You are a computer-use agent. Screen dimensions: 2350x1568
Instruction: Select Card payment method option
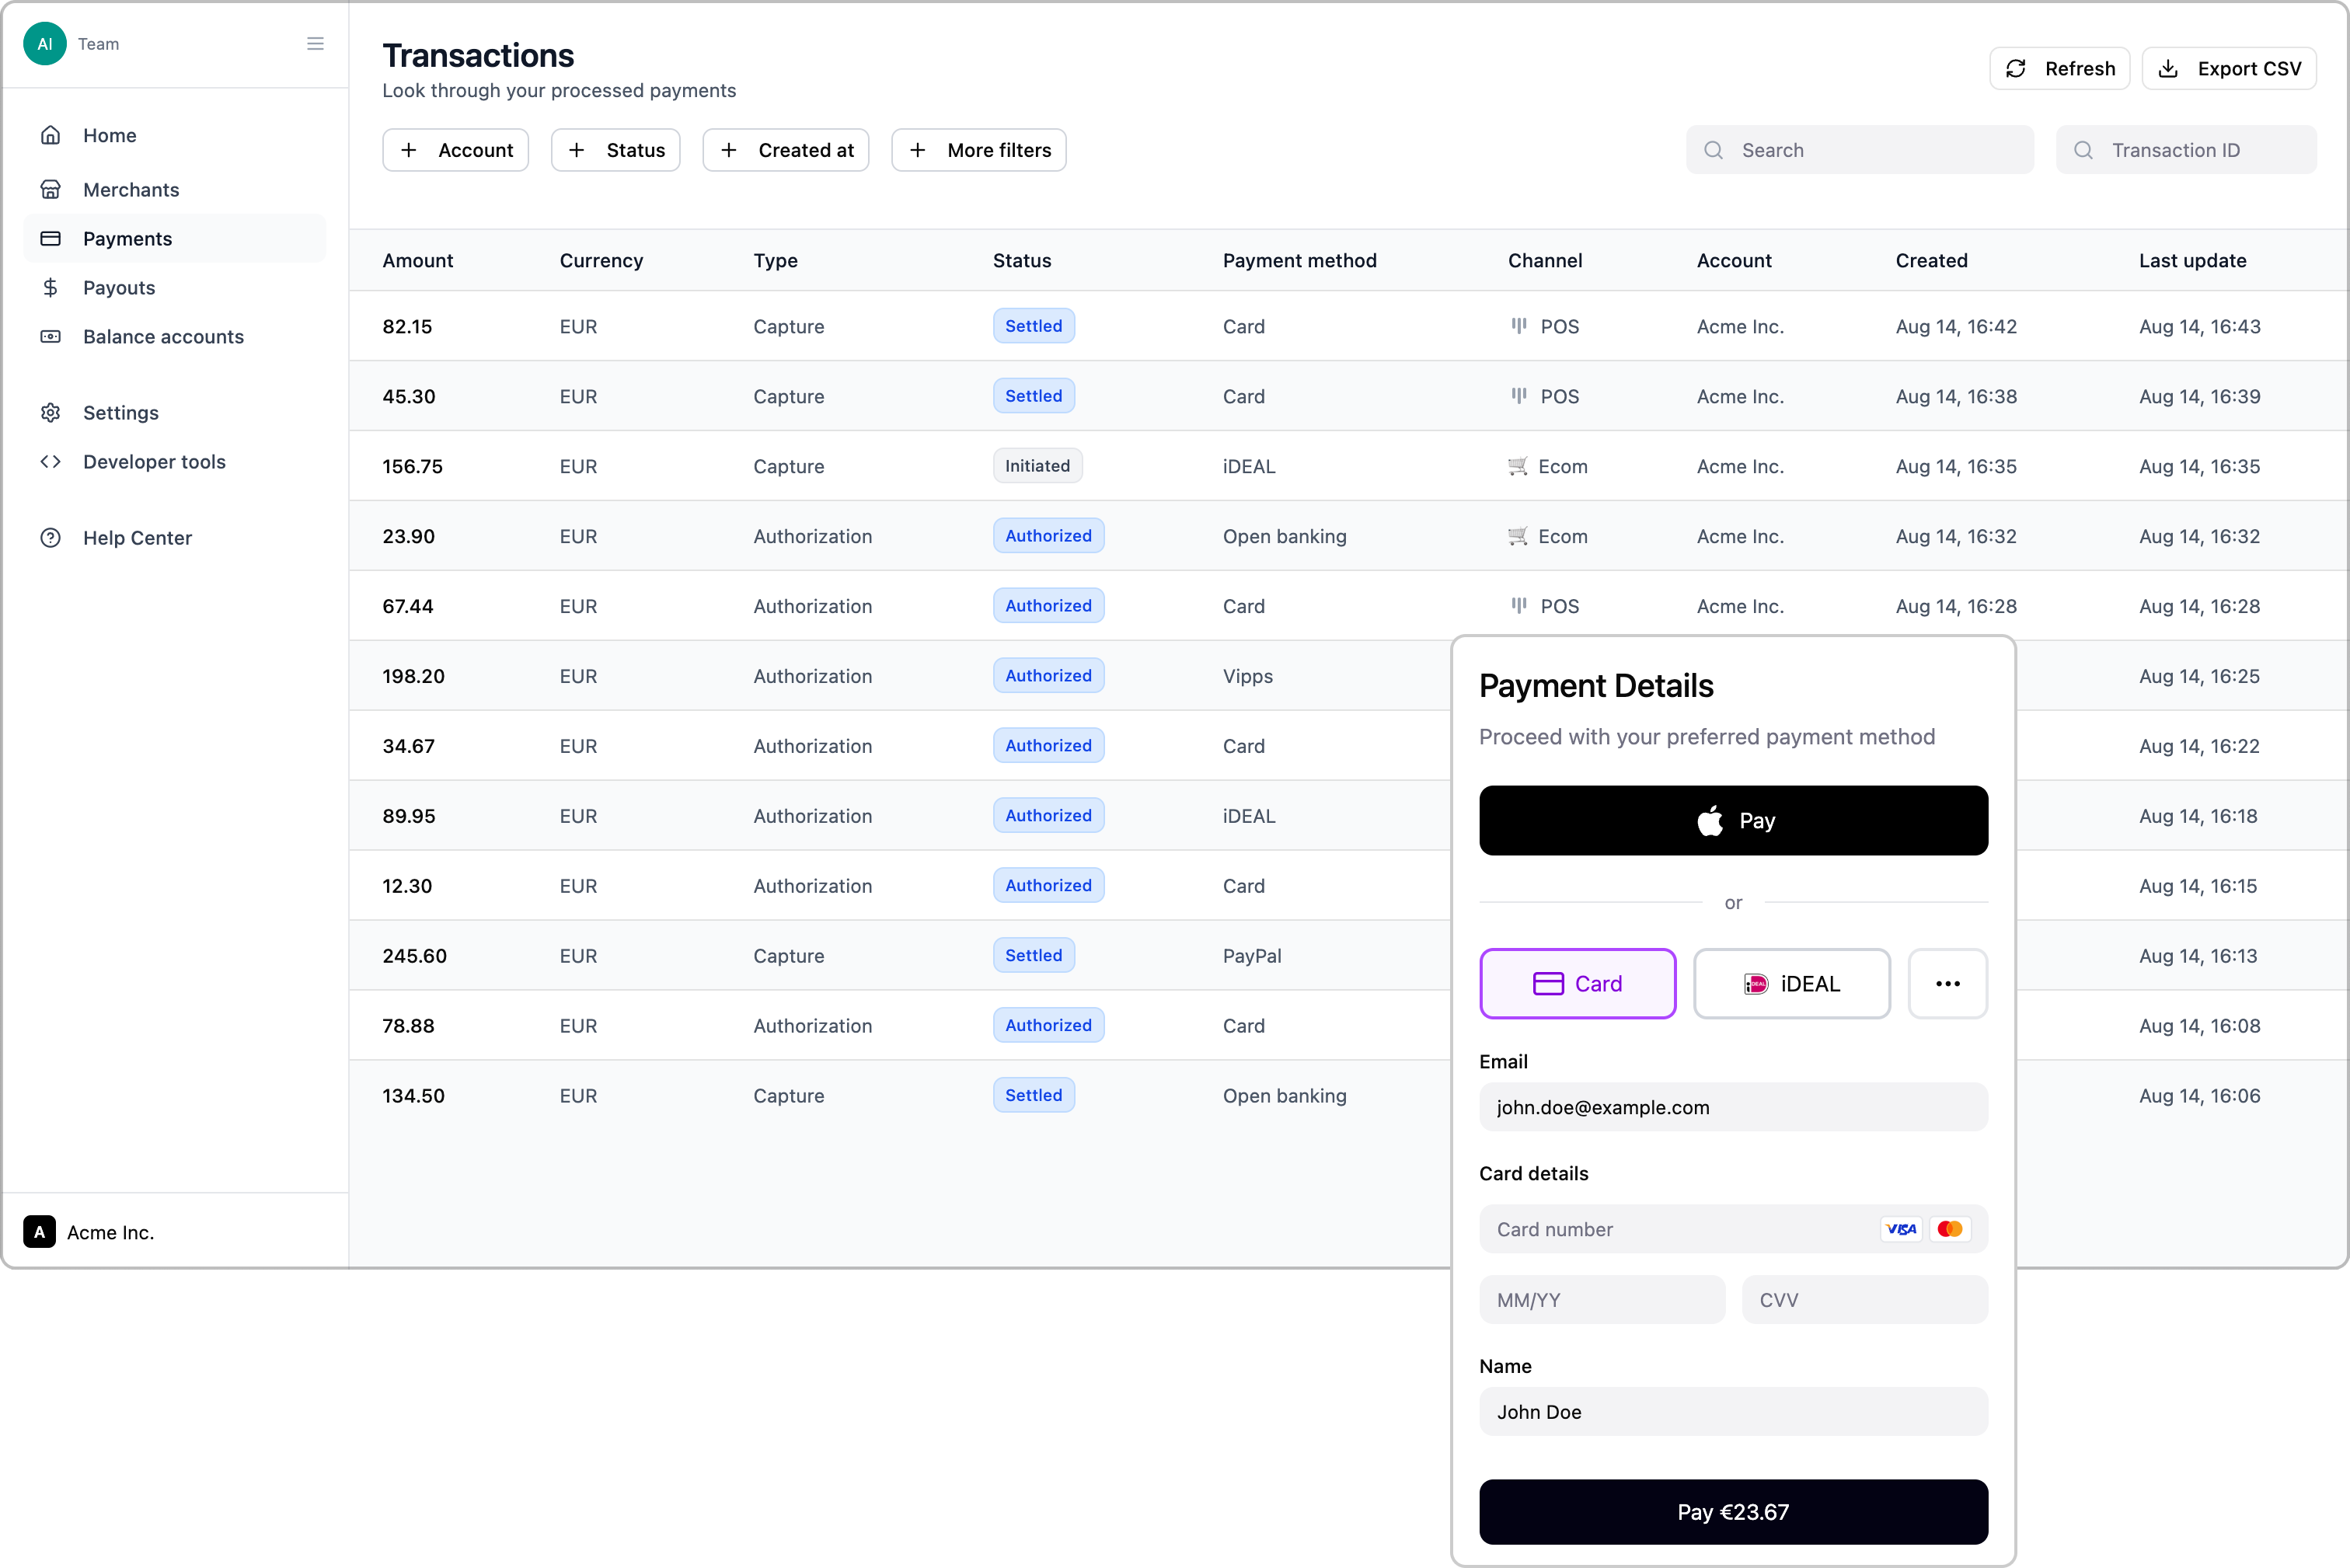click(x=1577, y=984)
